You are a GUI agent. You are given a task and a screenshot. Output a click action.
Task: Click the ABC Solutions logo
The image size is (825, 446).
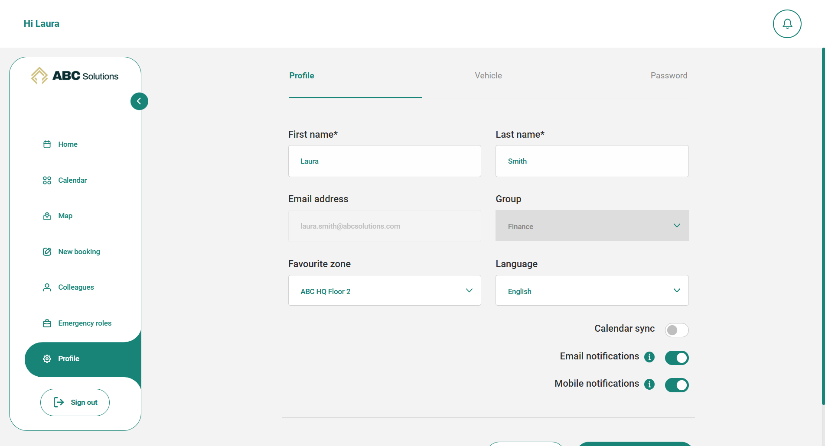(x=75, y=76)
